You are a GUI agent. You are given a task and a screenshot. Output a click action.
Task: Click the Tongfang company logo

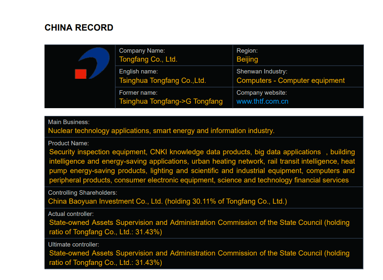(93, 63)
